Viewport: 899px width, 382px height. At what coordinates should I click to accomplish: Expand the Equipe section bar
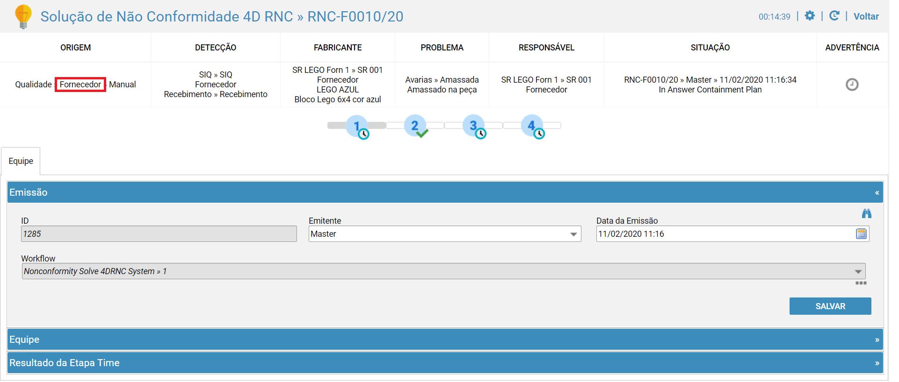445,340
